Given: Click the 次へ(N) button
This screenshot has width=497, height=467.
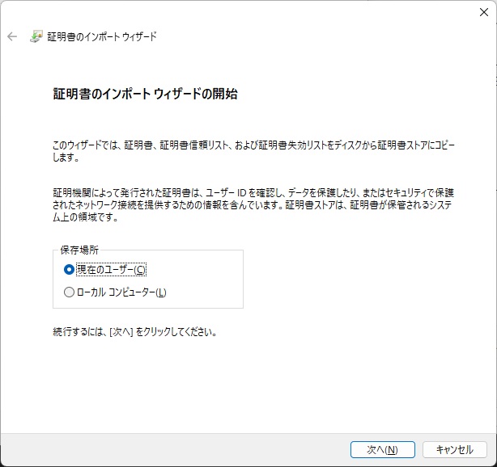Looking at the screenshot, I should [382, 449].
